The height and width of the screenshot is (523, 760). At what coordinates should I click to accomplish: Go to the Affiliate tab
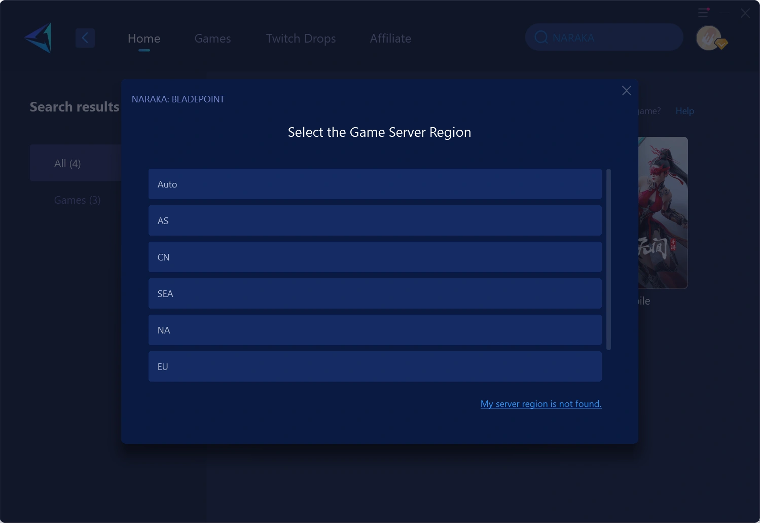390,39
